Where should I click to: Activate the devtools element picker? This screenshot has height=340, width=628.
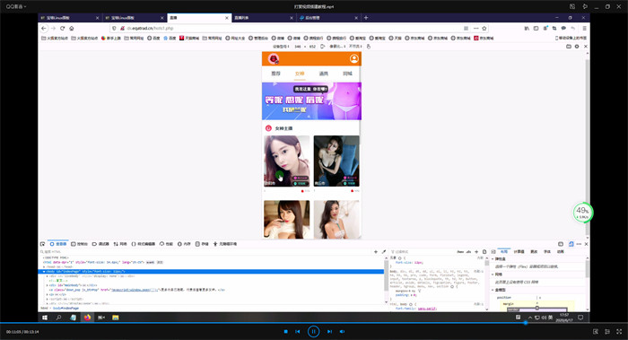click(x=42, y=244)
